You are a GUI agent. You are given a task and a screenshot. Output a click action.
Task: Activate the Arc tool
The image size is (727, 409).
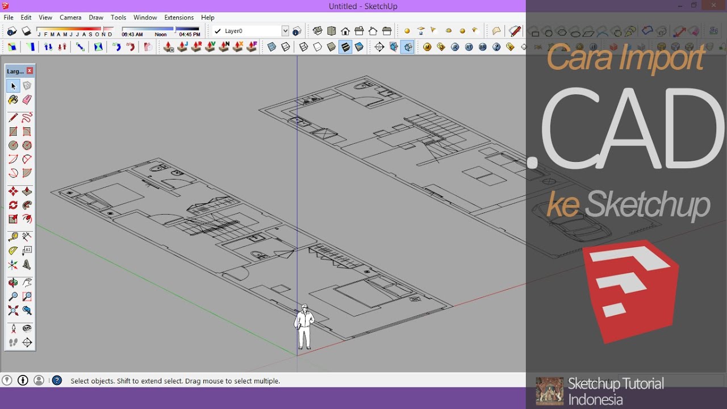tap(14, 160)
